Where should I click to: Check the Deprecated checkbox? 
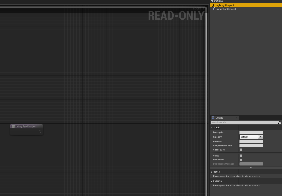point(241,160)
